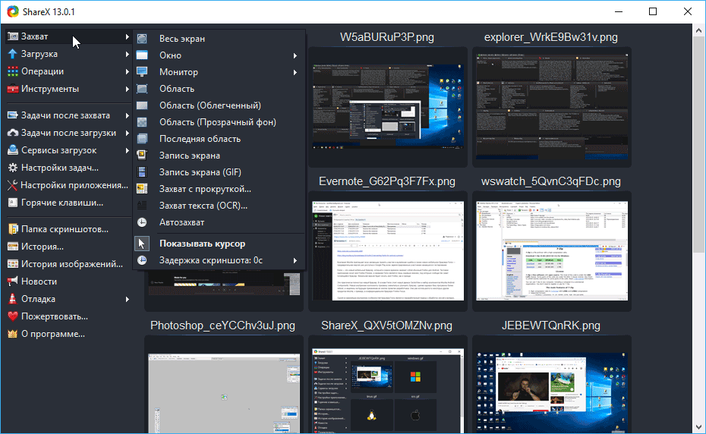The height and width of the screenshot is (434, 706).
Task: Click the Последняя область icon
Action: pyautogui.click(x=142, y=139)
